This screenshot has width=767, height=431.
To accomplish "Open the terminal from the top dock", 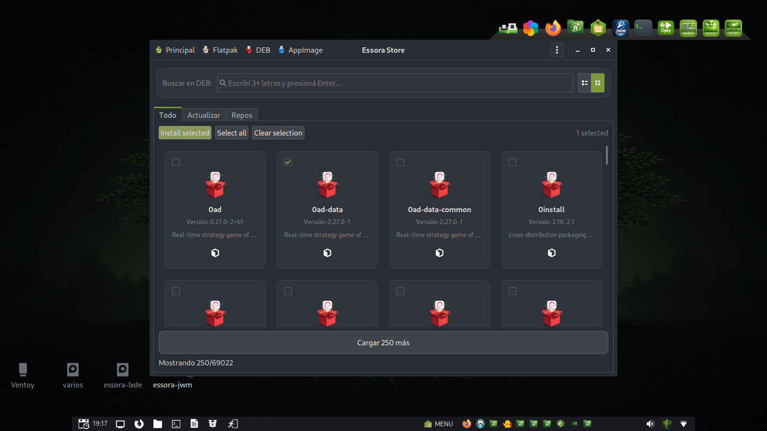I will (643, 28).
